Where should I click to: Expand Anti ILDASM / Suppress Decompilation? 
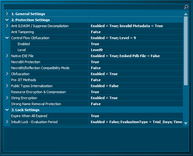point(7,26)
